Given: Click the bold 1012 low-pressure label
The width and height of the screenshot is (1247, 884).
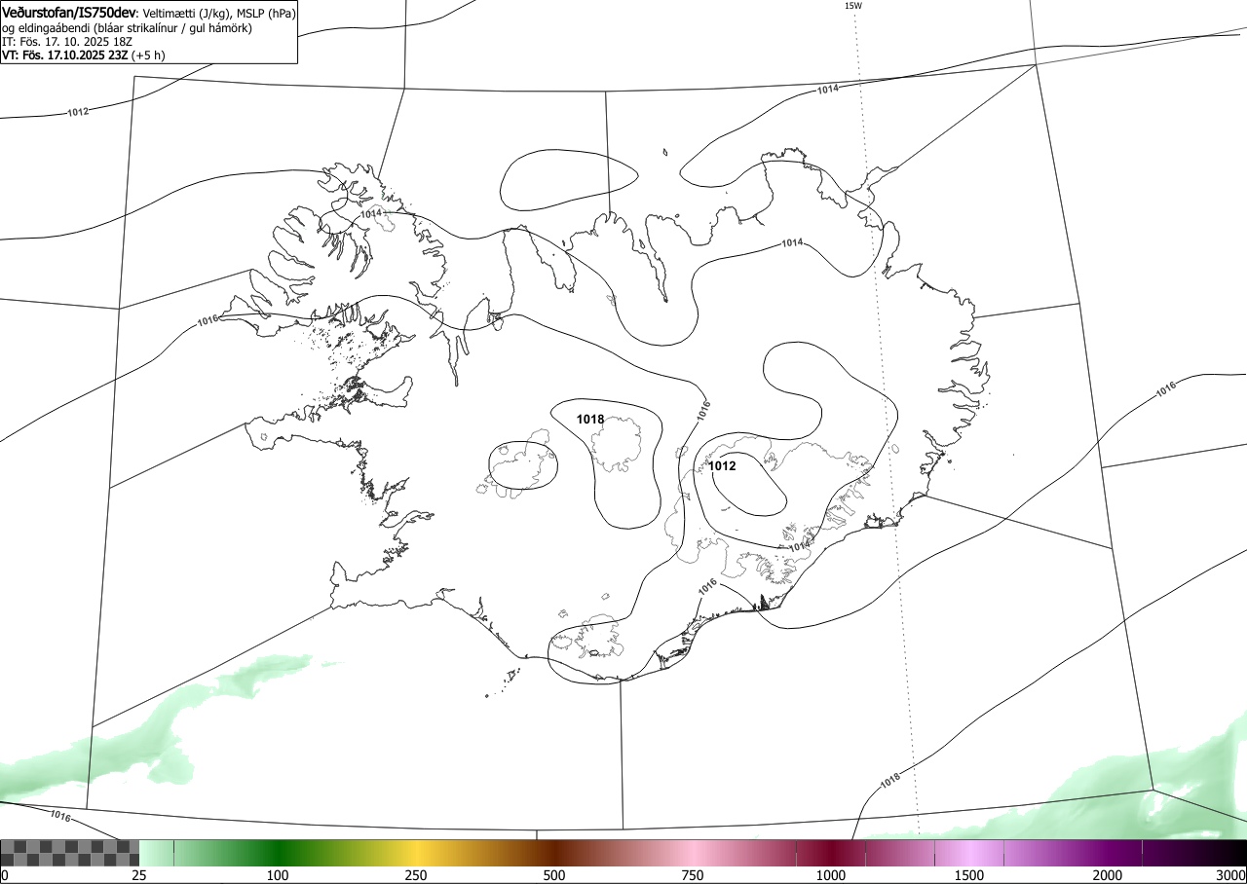Looking at the screenshot, I should pos(722,466).
